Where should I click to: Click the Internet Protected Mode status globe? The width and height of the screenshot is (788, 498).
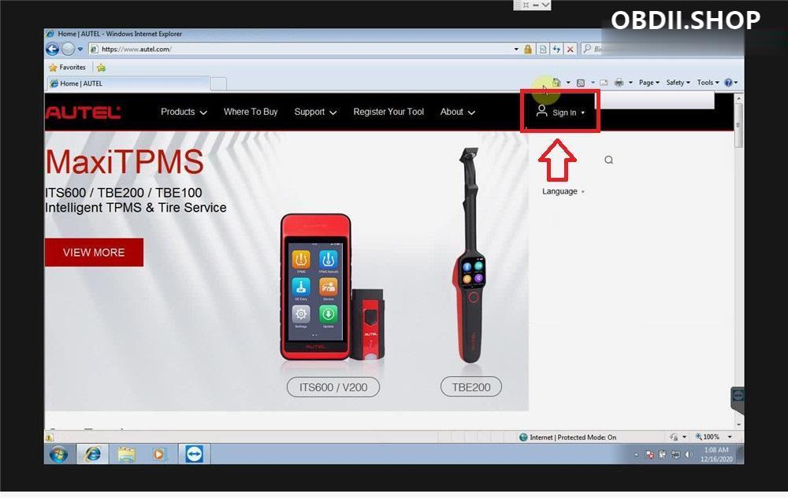(x=523, y=437)
